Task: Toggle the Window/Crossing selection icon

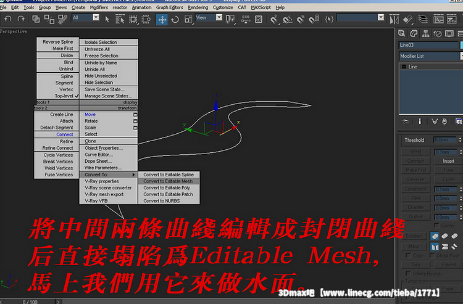Action: pyautogui.click(x=146, y=20)
